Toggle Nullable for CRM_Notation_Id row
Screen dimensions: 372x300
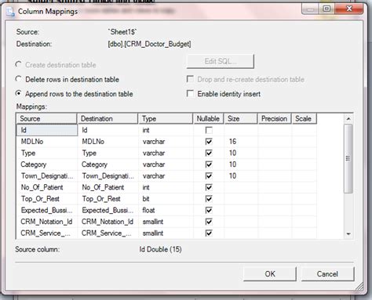pos(209,222)
